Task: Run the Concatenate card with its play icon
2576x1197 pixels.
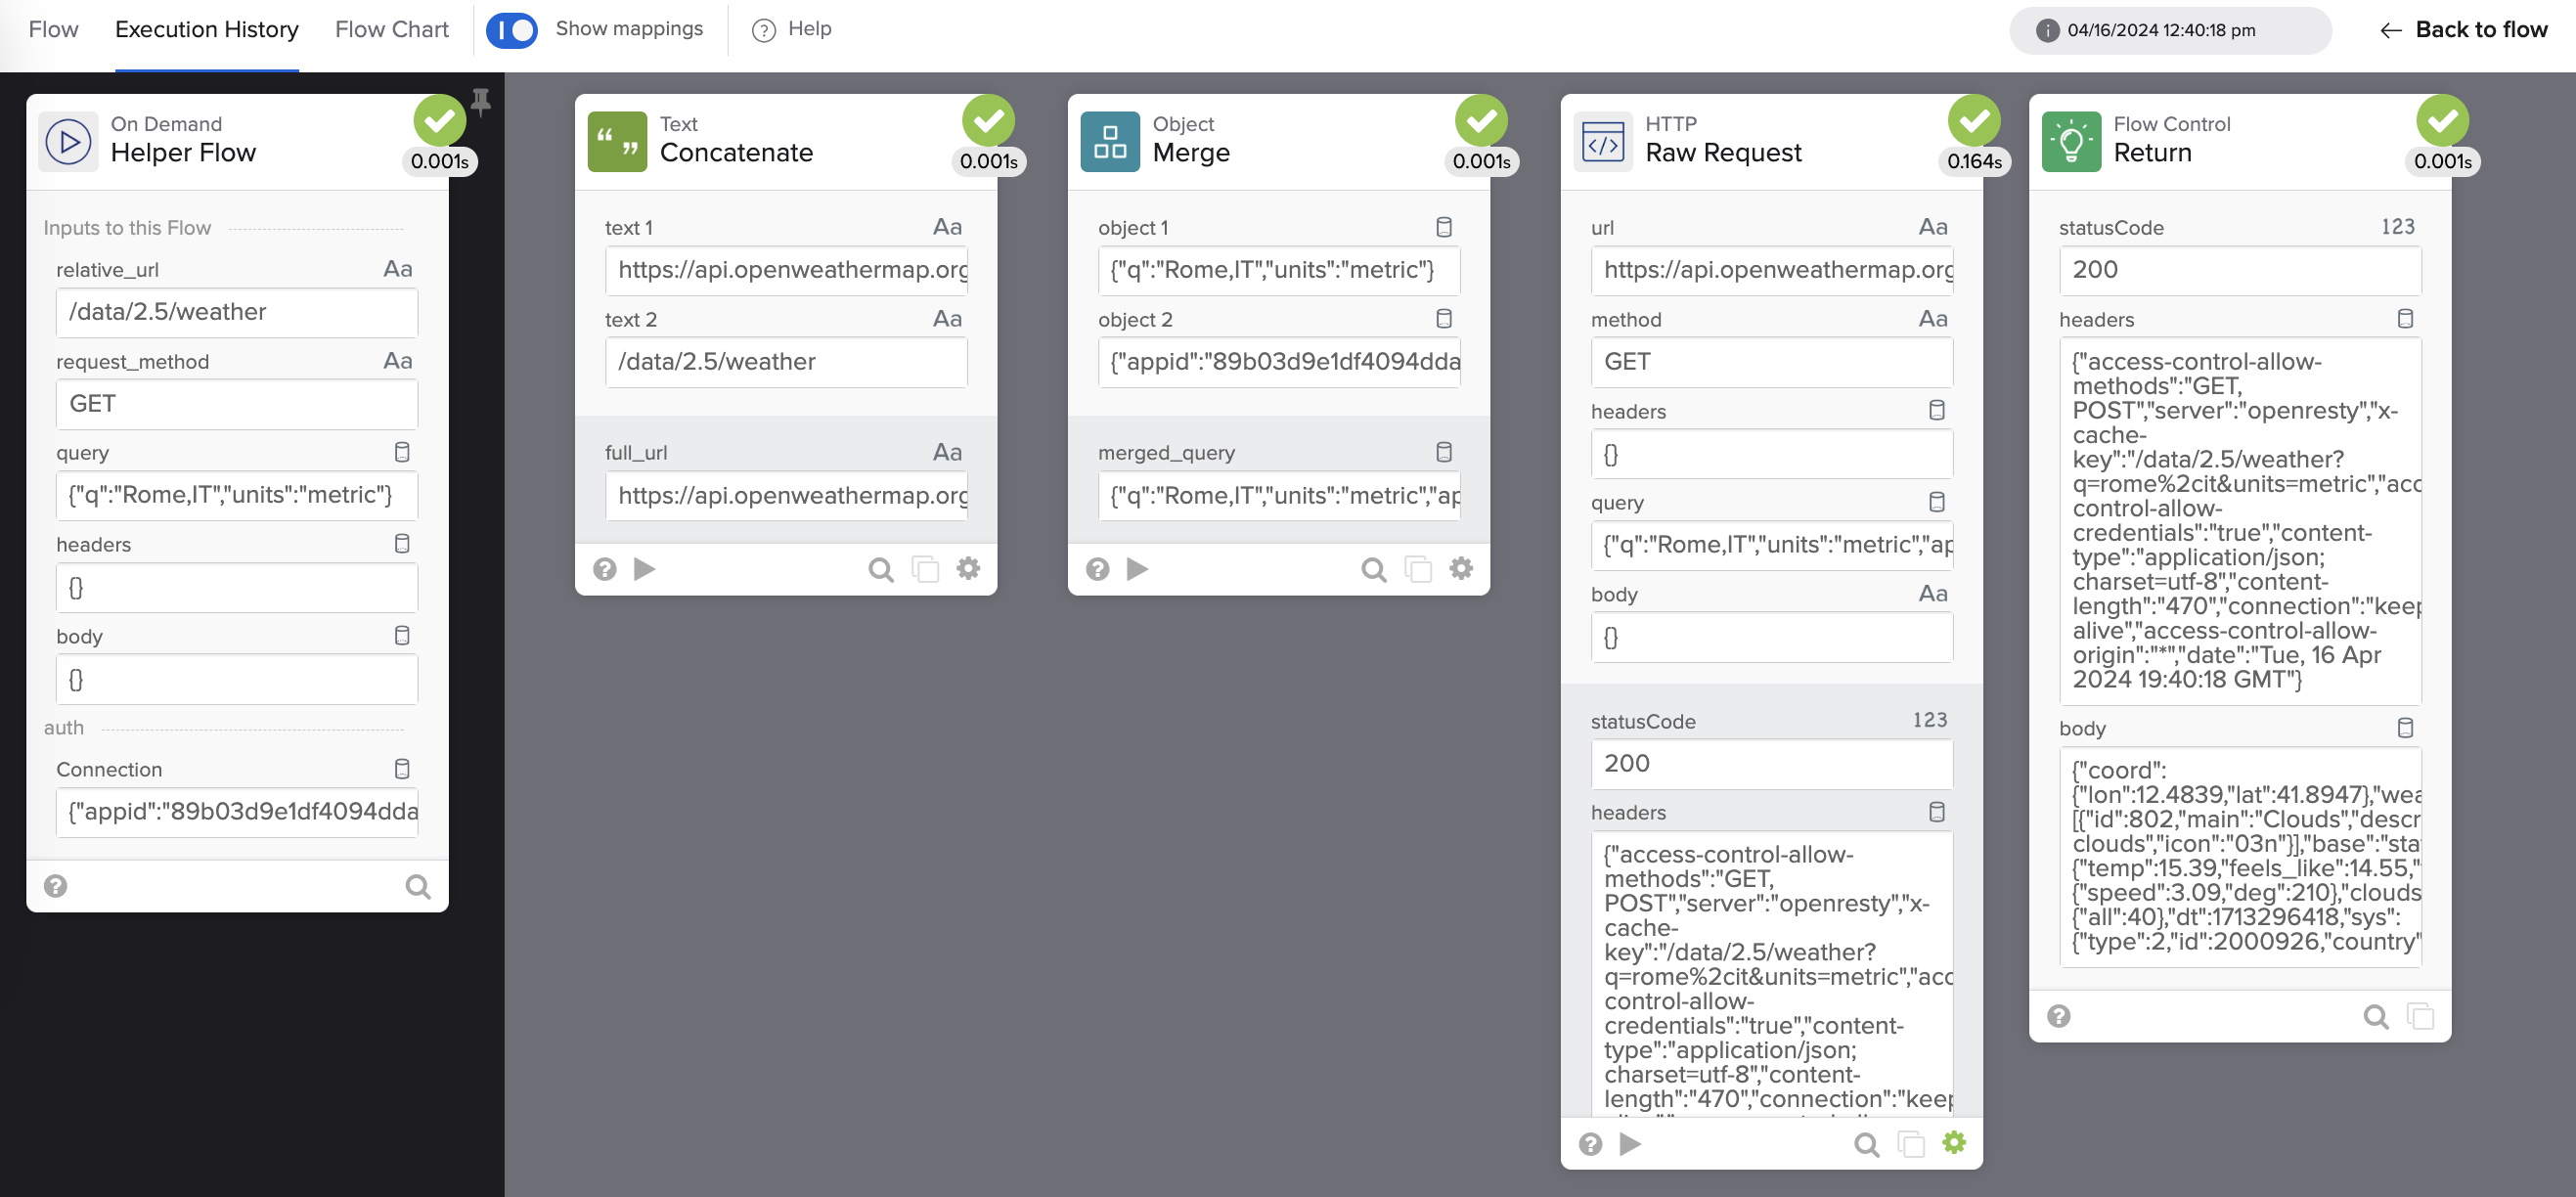Action: pos(645,569)
